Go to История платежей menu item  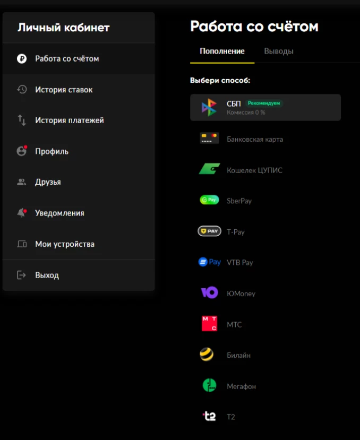[69, 120]
